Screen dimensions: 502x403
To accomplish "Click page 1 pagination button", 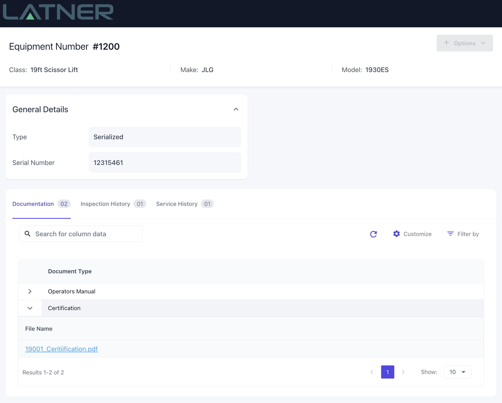I will pos(388,372).
